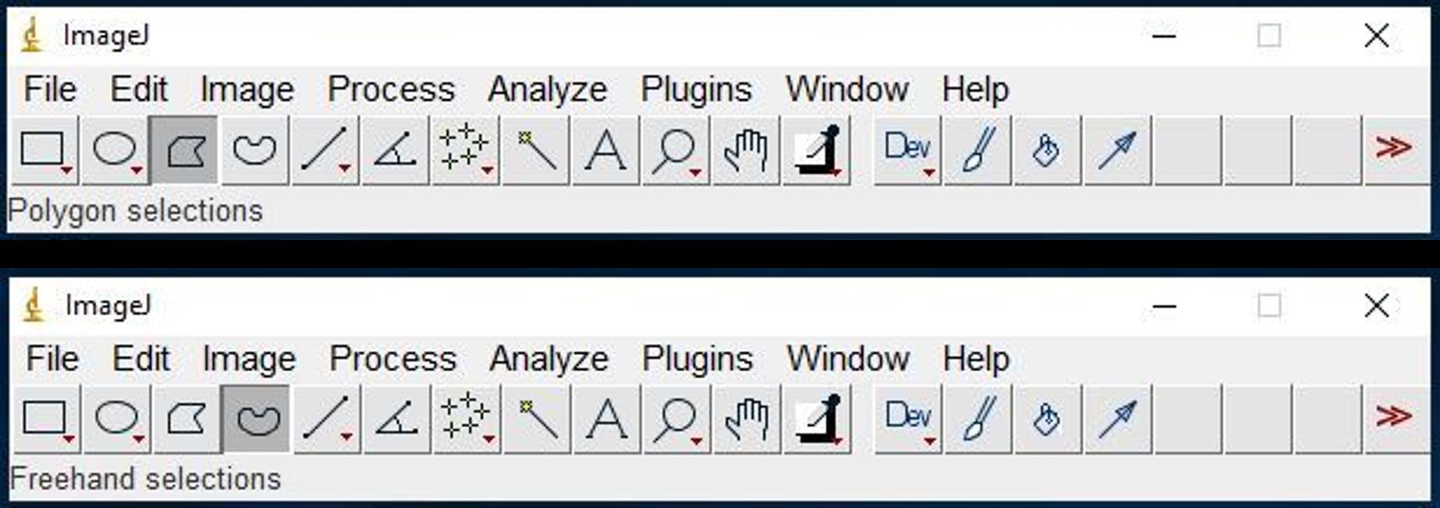Select the Flood Fill tool in top toolbar
The image size is (1440, 508).
[1048, 150]
